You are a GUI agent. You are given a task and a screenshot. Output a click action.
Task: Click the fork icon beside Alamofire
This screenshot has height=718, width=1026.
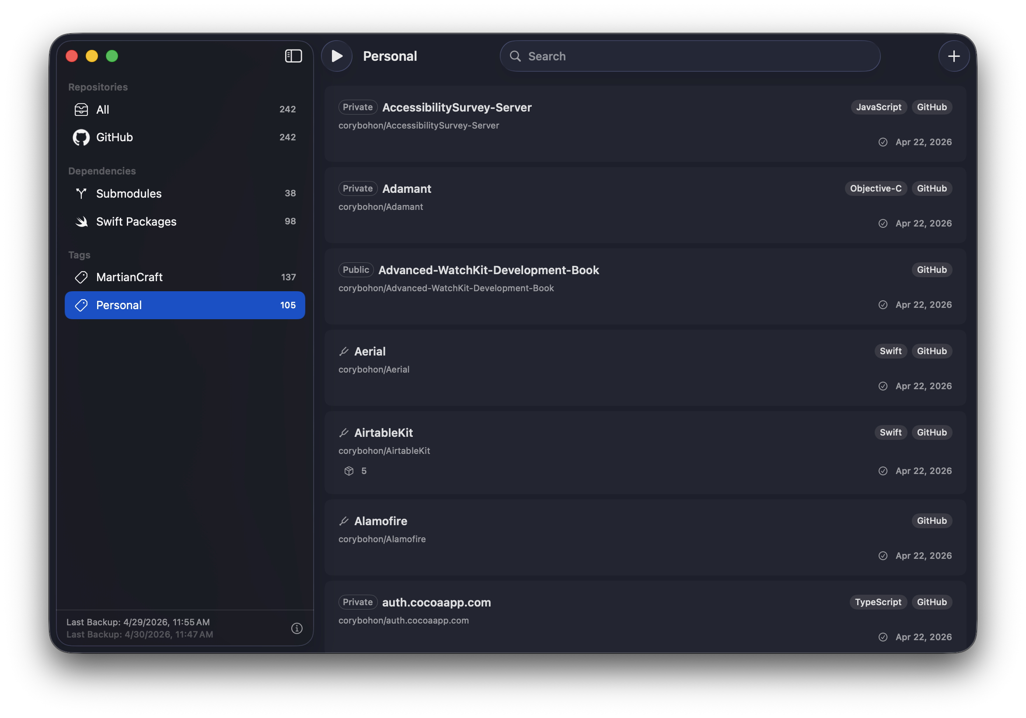click(x=344, y=521)
